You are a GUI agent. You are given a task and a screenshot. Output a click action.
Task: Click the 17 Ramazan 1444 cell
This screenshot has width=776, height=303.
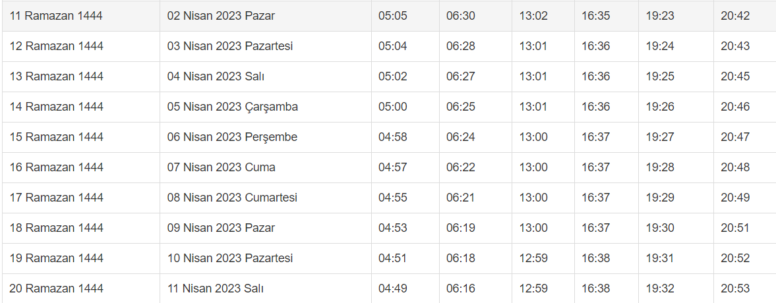(x=57, y=198)
